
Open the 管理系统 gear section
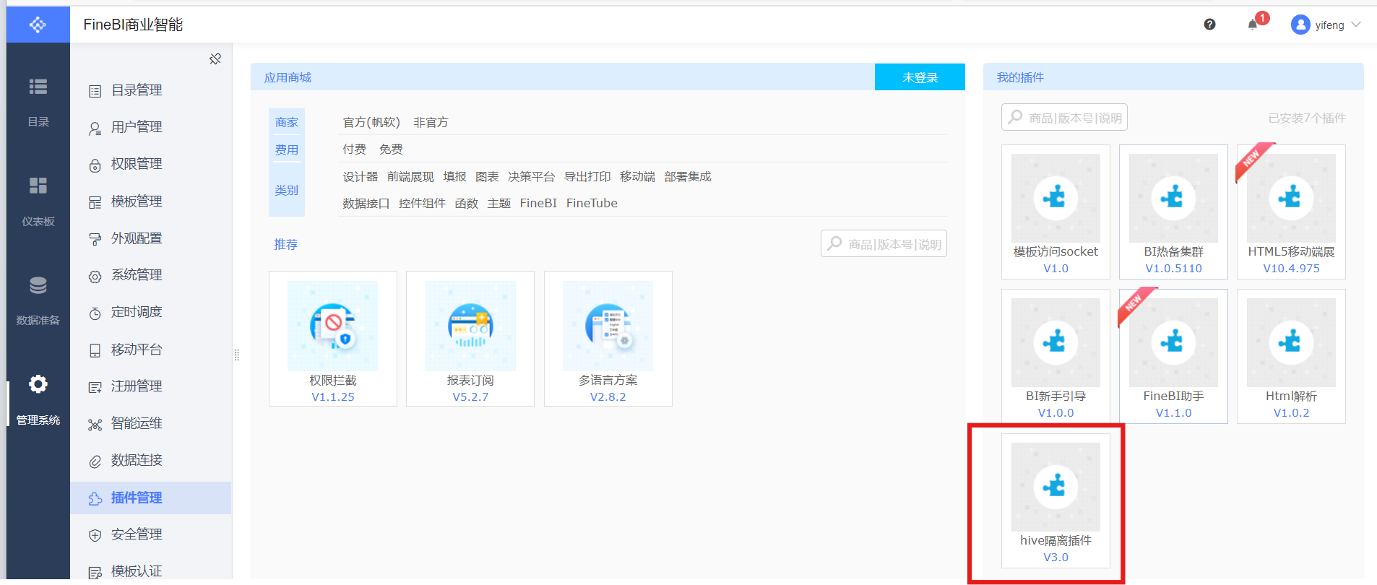(38, 400)
